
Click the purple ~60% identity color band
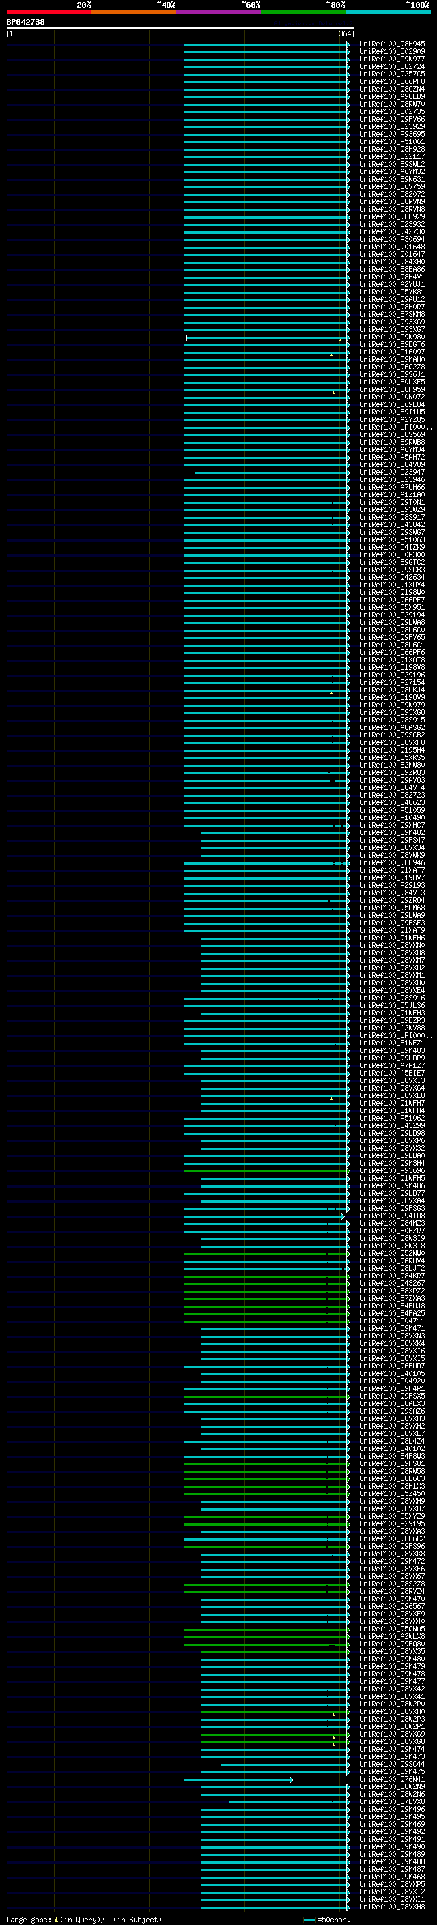pos(219,12)
